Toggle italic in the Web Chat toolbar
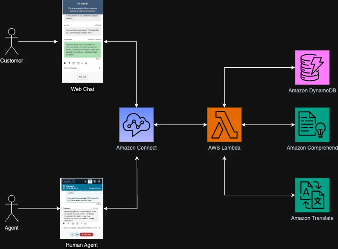The height and width of the screenshot is (249, 338). coord(69,63)
